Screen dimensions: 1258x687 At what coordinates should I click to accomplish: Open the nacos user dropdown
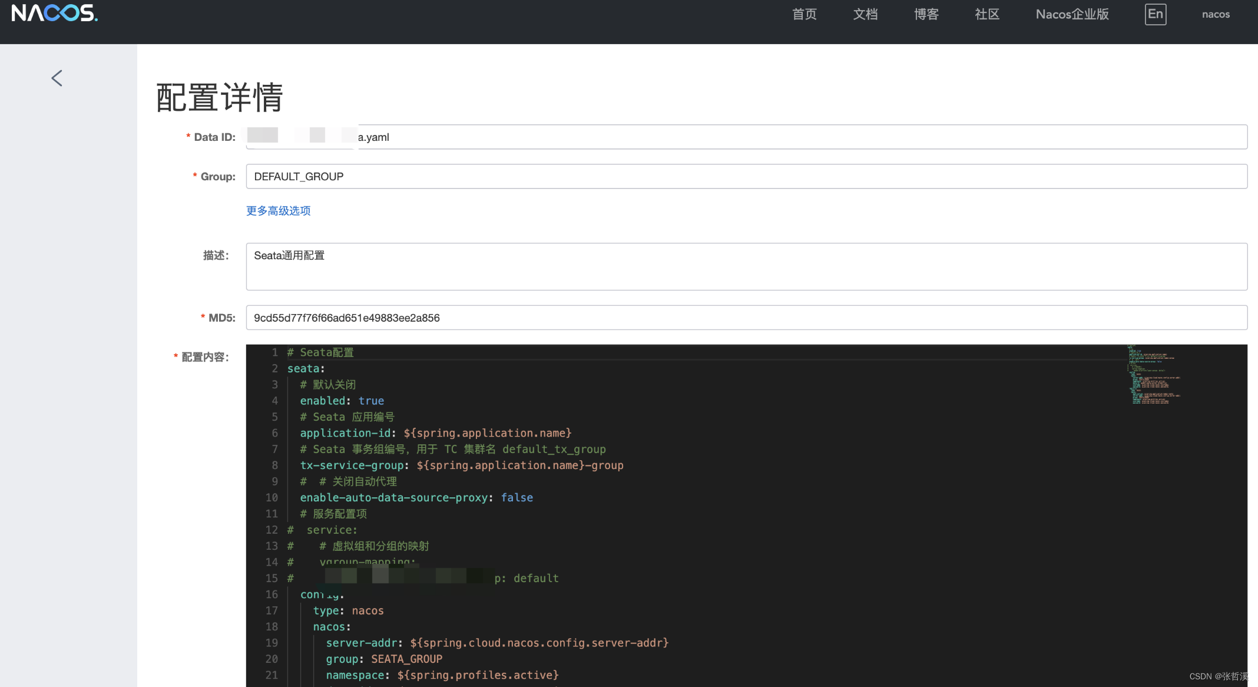1216,14
